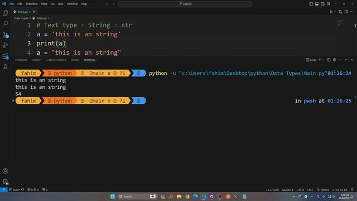Open Customize Layout icon
357x201 pixels.
tap(329, 4)
